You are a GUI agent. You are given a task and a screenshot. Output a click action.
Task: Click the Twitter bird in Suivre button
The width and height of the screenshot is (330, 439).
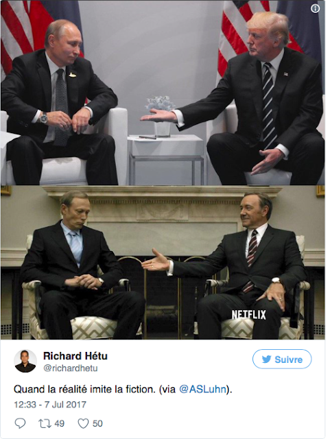coord(266,359)
